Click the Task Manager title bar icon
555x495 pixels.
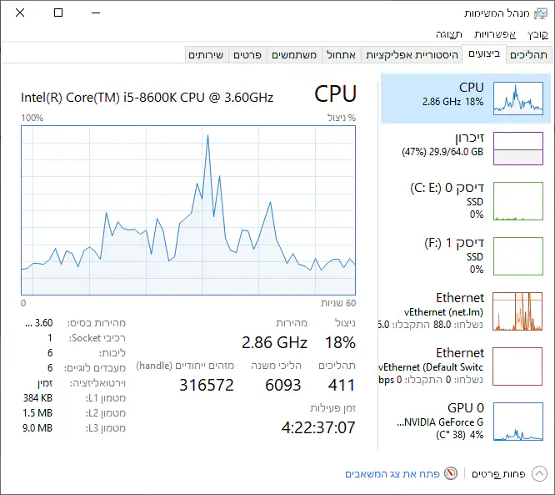pos(540,13)
